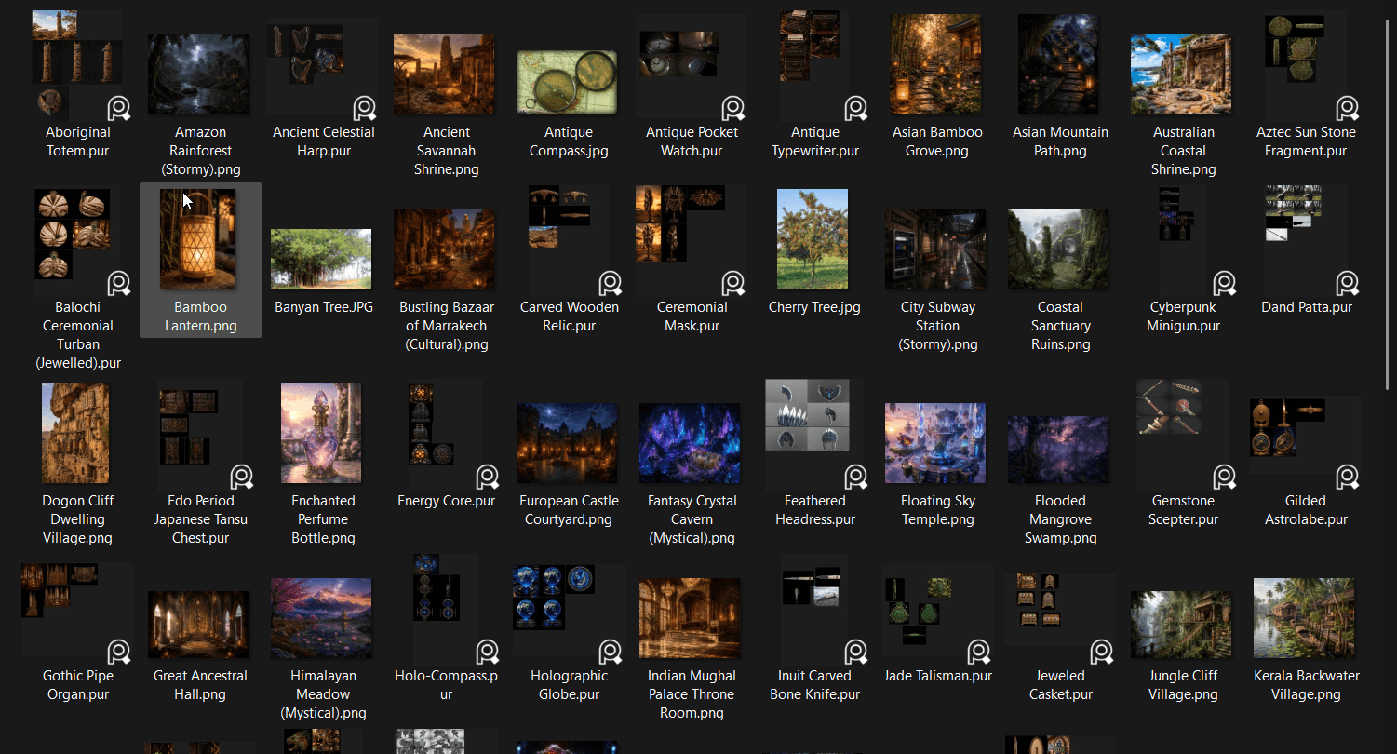Click the "Banyan Tree.JPG" file name
The height and width of the screenshot is (754, 1397).
[x=323, y=307]
